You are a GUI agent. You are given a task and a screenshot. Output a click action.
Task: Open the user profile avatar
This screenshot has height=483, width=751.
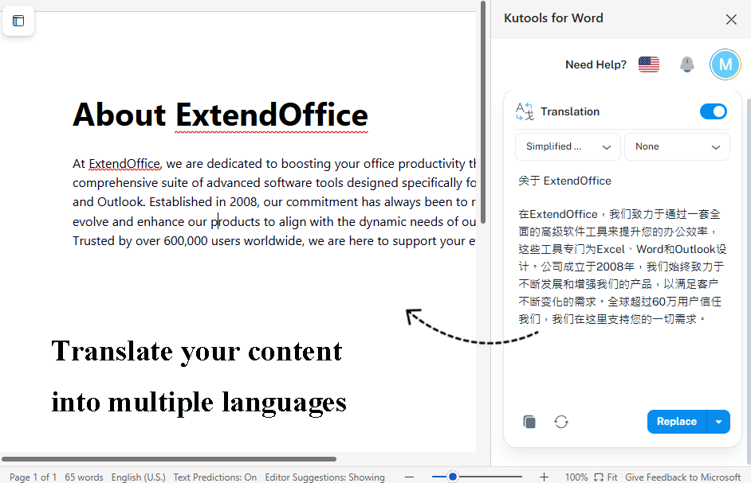tap(725, 64)
